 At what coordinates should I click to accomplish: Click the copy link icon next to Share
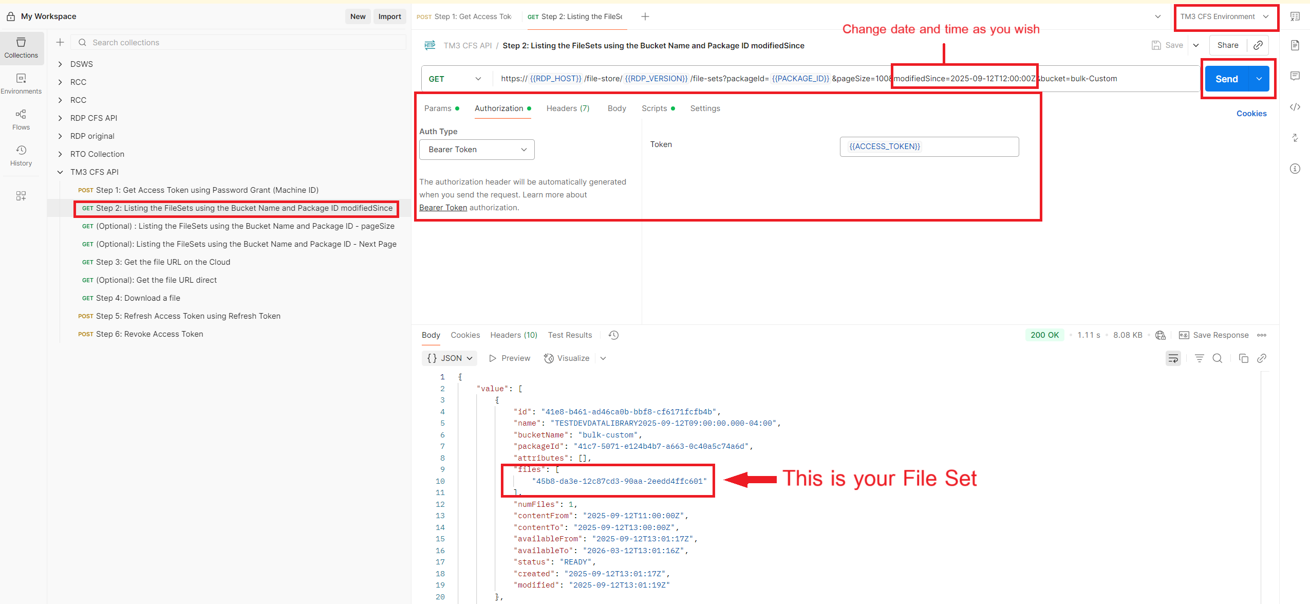pos(1258,45)
